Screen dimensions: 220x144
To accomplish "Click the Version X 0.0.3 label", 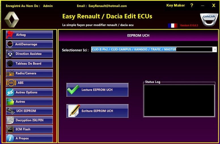I will (x=189, y=25).
